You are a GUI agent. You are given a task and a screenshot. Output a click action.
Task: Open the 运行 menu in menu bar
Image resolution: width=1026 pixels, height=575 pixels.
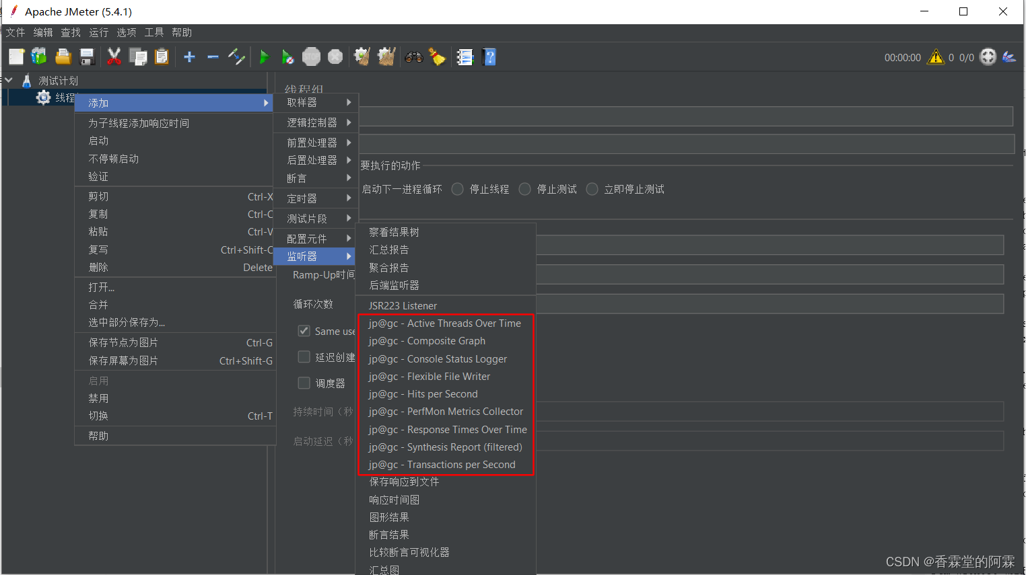(x=98, y=32)
